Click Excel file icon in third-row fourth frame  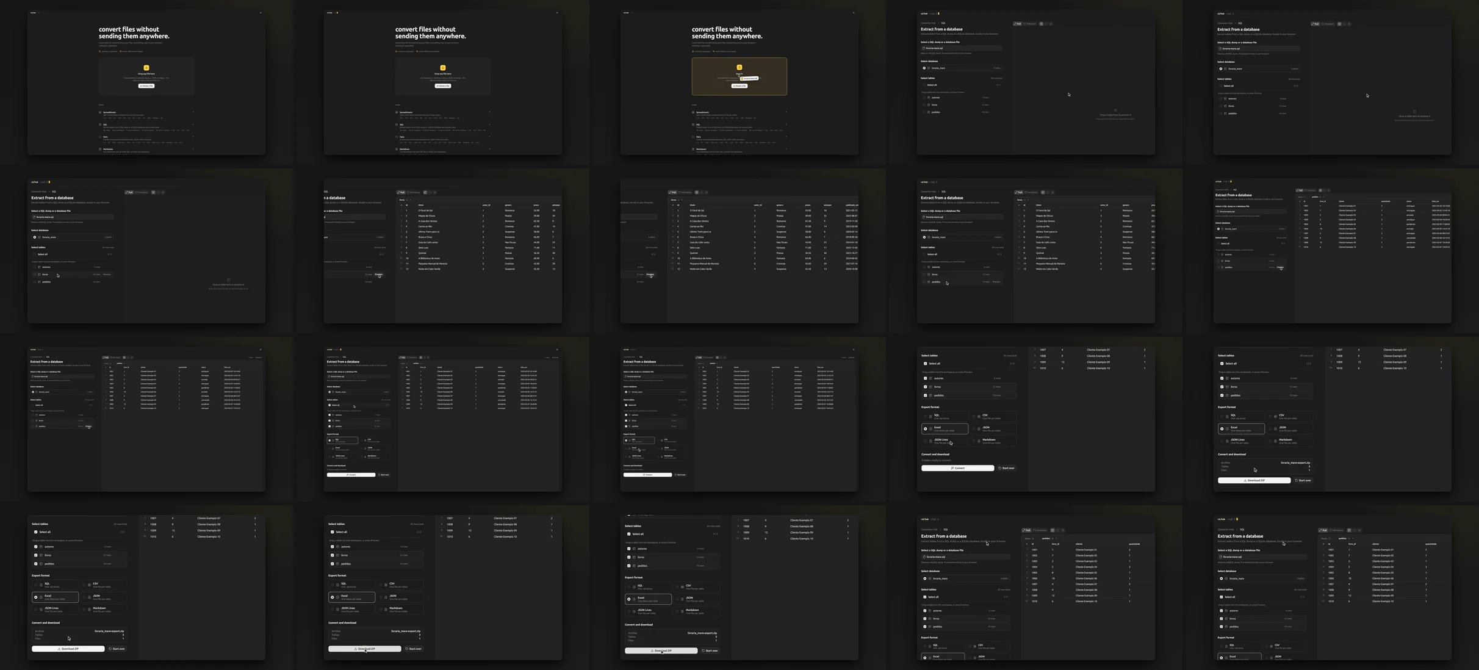930,429
